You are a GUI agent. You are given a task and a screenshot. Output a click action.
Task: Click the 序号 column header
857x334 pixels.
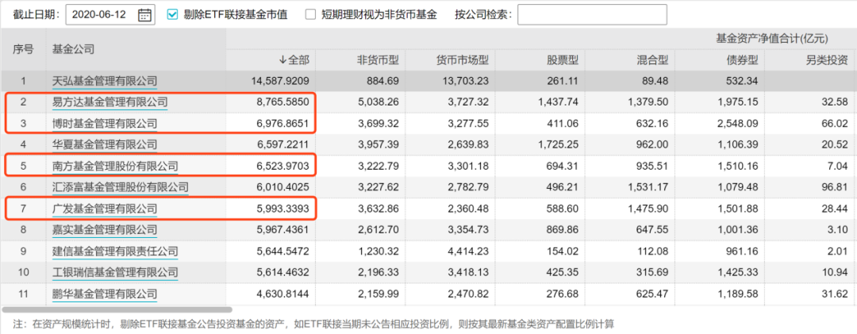coord(24,49)
